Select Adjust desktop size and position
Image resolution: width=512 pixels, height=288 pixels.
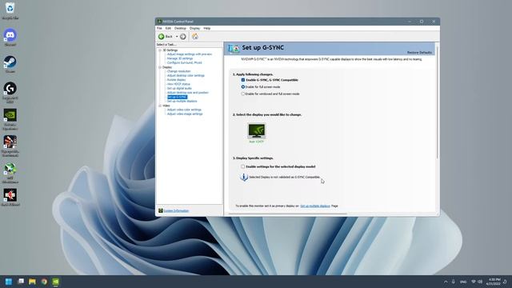[x=188, y=93]
